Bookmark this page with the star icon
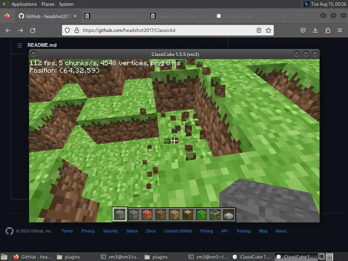The height and width of the screenshot is (261, 348). (x=268, y=30)
